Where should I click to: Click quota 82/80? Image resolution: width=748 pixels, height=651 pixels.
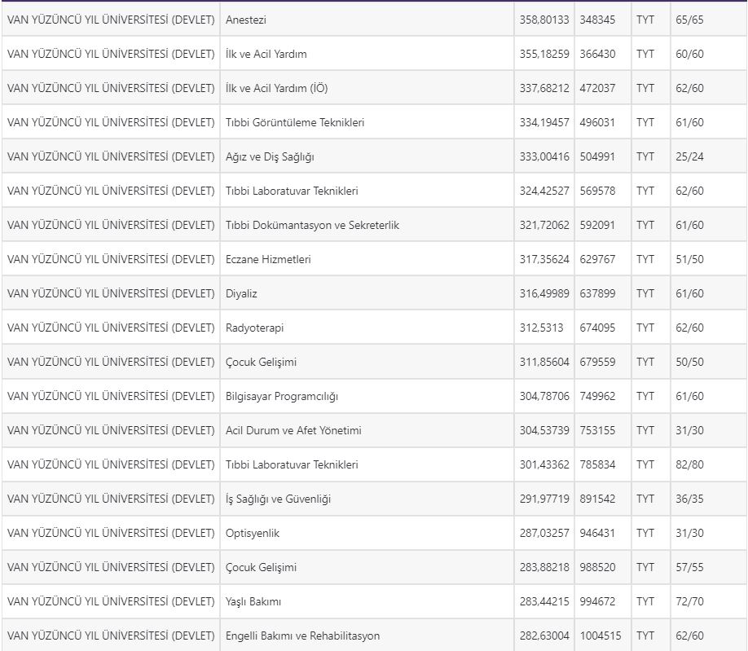[x=689, y=465]
